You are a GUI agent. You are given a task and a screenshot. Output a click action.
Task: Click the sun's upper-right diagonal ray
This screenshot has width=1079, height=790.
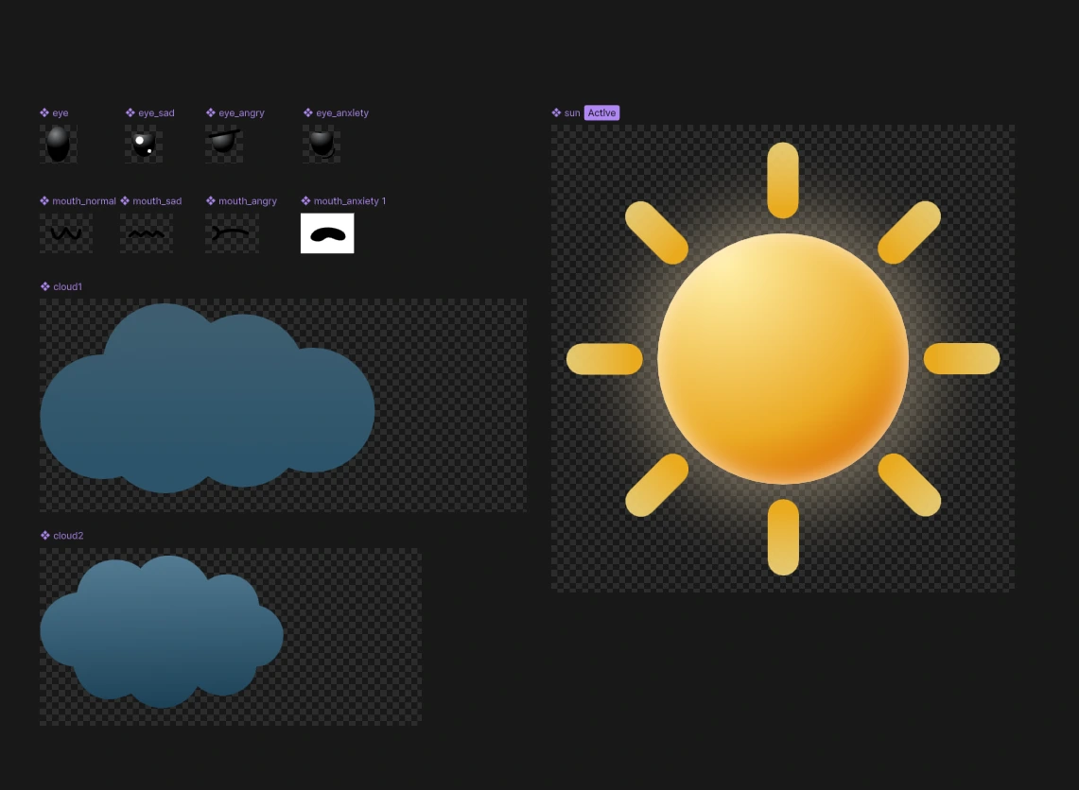point(910,232)
